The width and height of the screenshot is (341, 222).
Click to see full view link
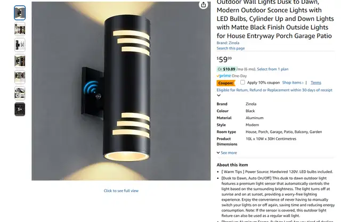tap(121, 191)
